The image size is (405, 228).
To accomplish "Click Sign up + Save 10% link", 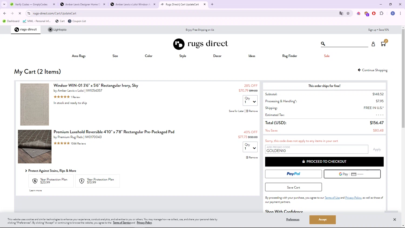I will click(379, 30).
